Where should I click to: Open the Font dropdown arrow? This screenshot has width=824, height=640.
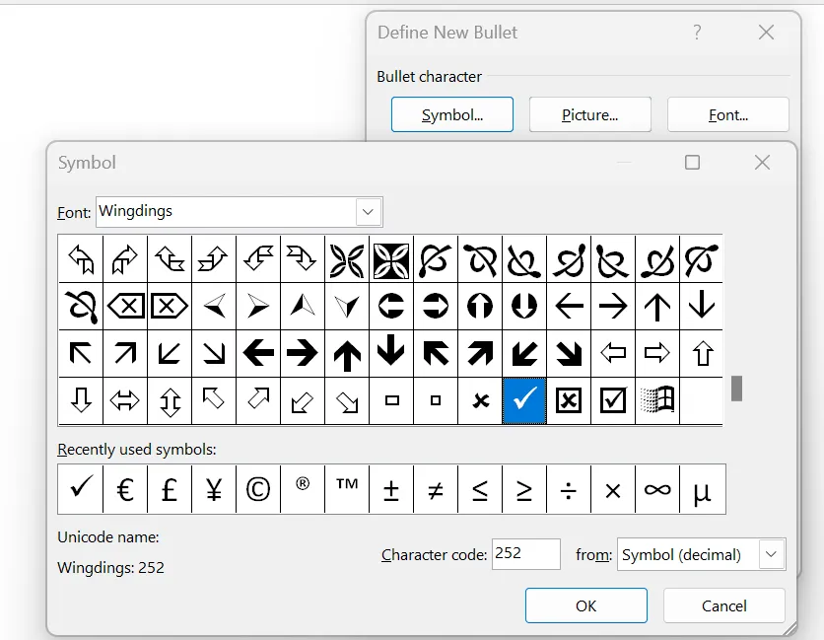pyautogui.click(x=369, y=212)
